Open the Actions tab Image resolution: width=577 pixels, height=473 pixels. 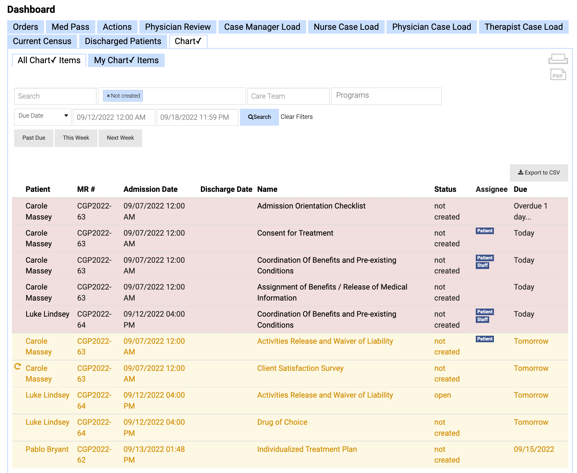click(117, 27)
